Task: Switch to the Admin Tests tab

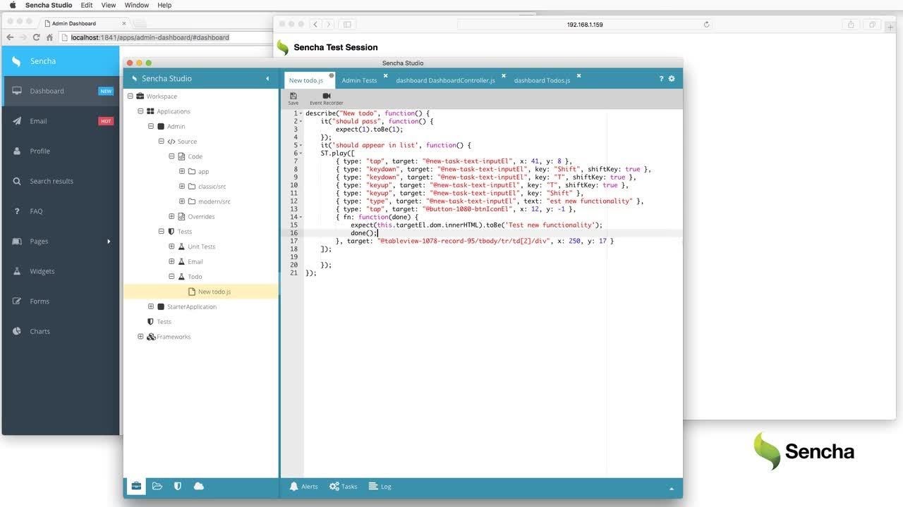Action: (359, 80)
